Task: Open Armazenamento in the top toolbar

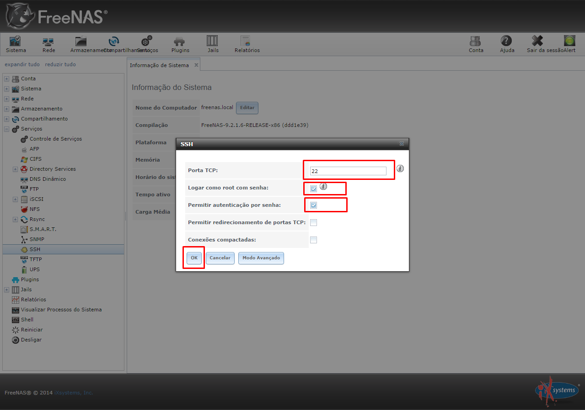Action: (x=81, y=44)
